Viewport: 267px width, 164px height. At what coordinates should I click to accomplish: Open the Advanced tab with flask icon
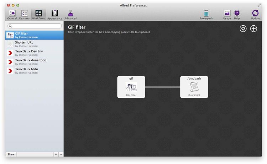coord(70,15)
